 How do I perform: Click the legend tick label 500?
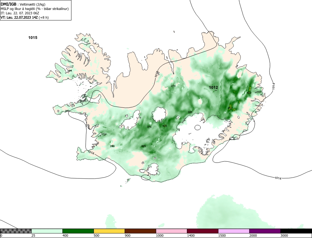pyautogui.click(x=96, y=236)
